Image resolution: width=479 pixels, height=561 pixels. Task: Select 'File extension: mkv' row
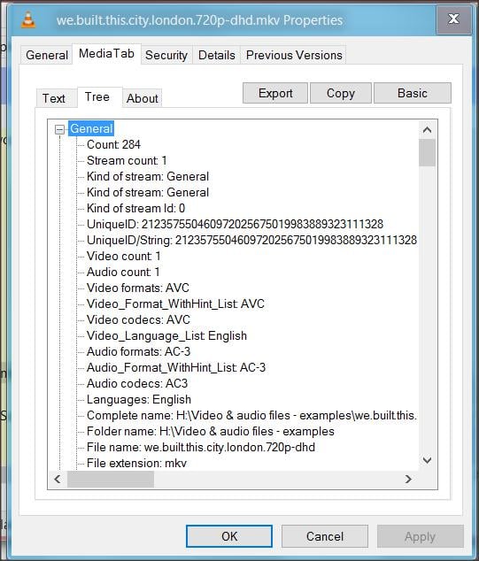pos(136,464)
